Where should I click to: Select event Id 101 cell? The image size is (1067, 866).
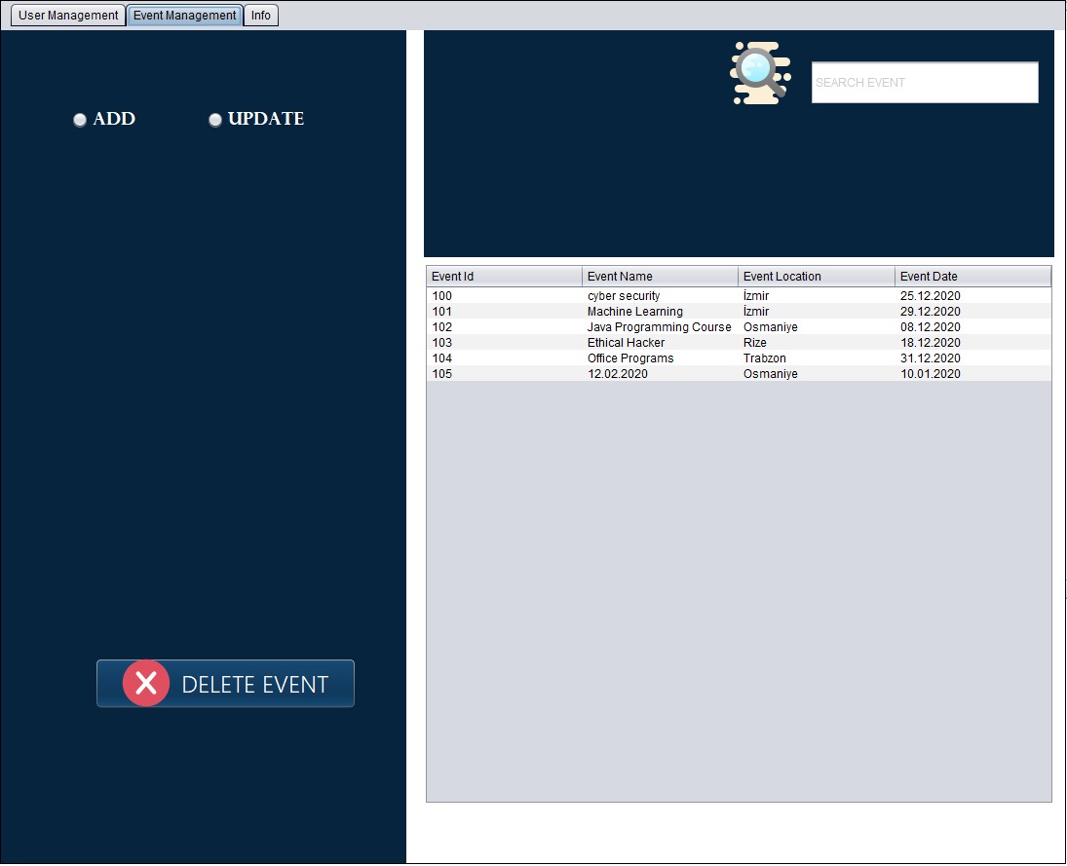point(504,312)
